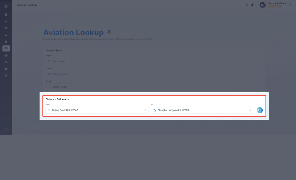296x180 pixels.
Task: Click Shanghai Hongqiao Intl | ZSSS text
Action: click(173, 110)
